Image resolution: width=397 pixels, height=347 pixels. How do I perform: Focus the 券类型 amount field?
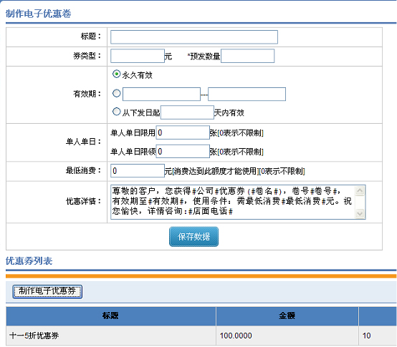click(x=138, y=56)
